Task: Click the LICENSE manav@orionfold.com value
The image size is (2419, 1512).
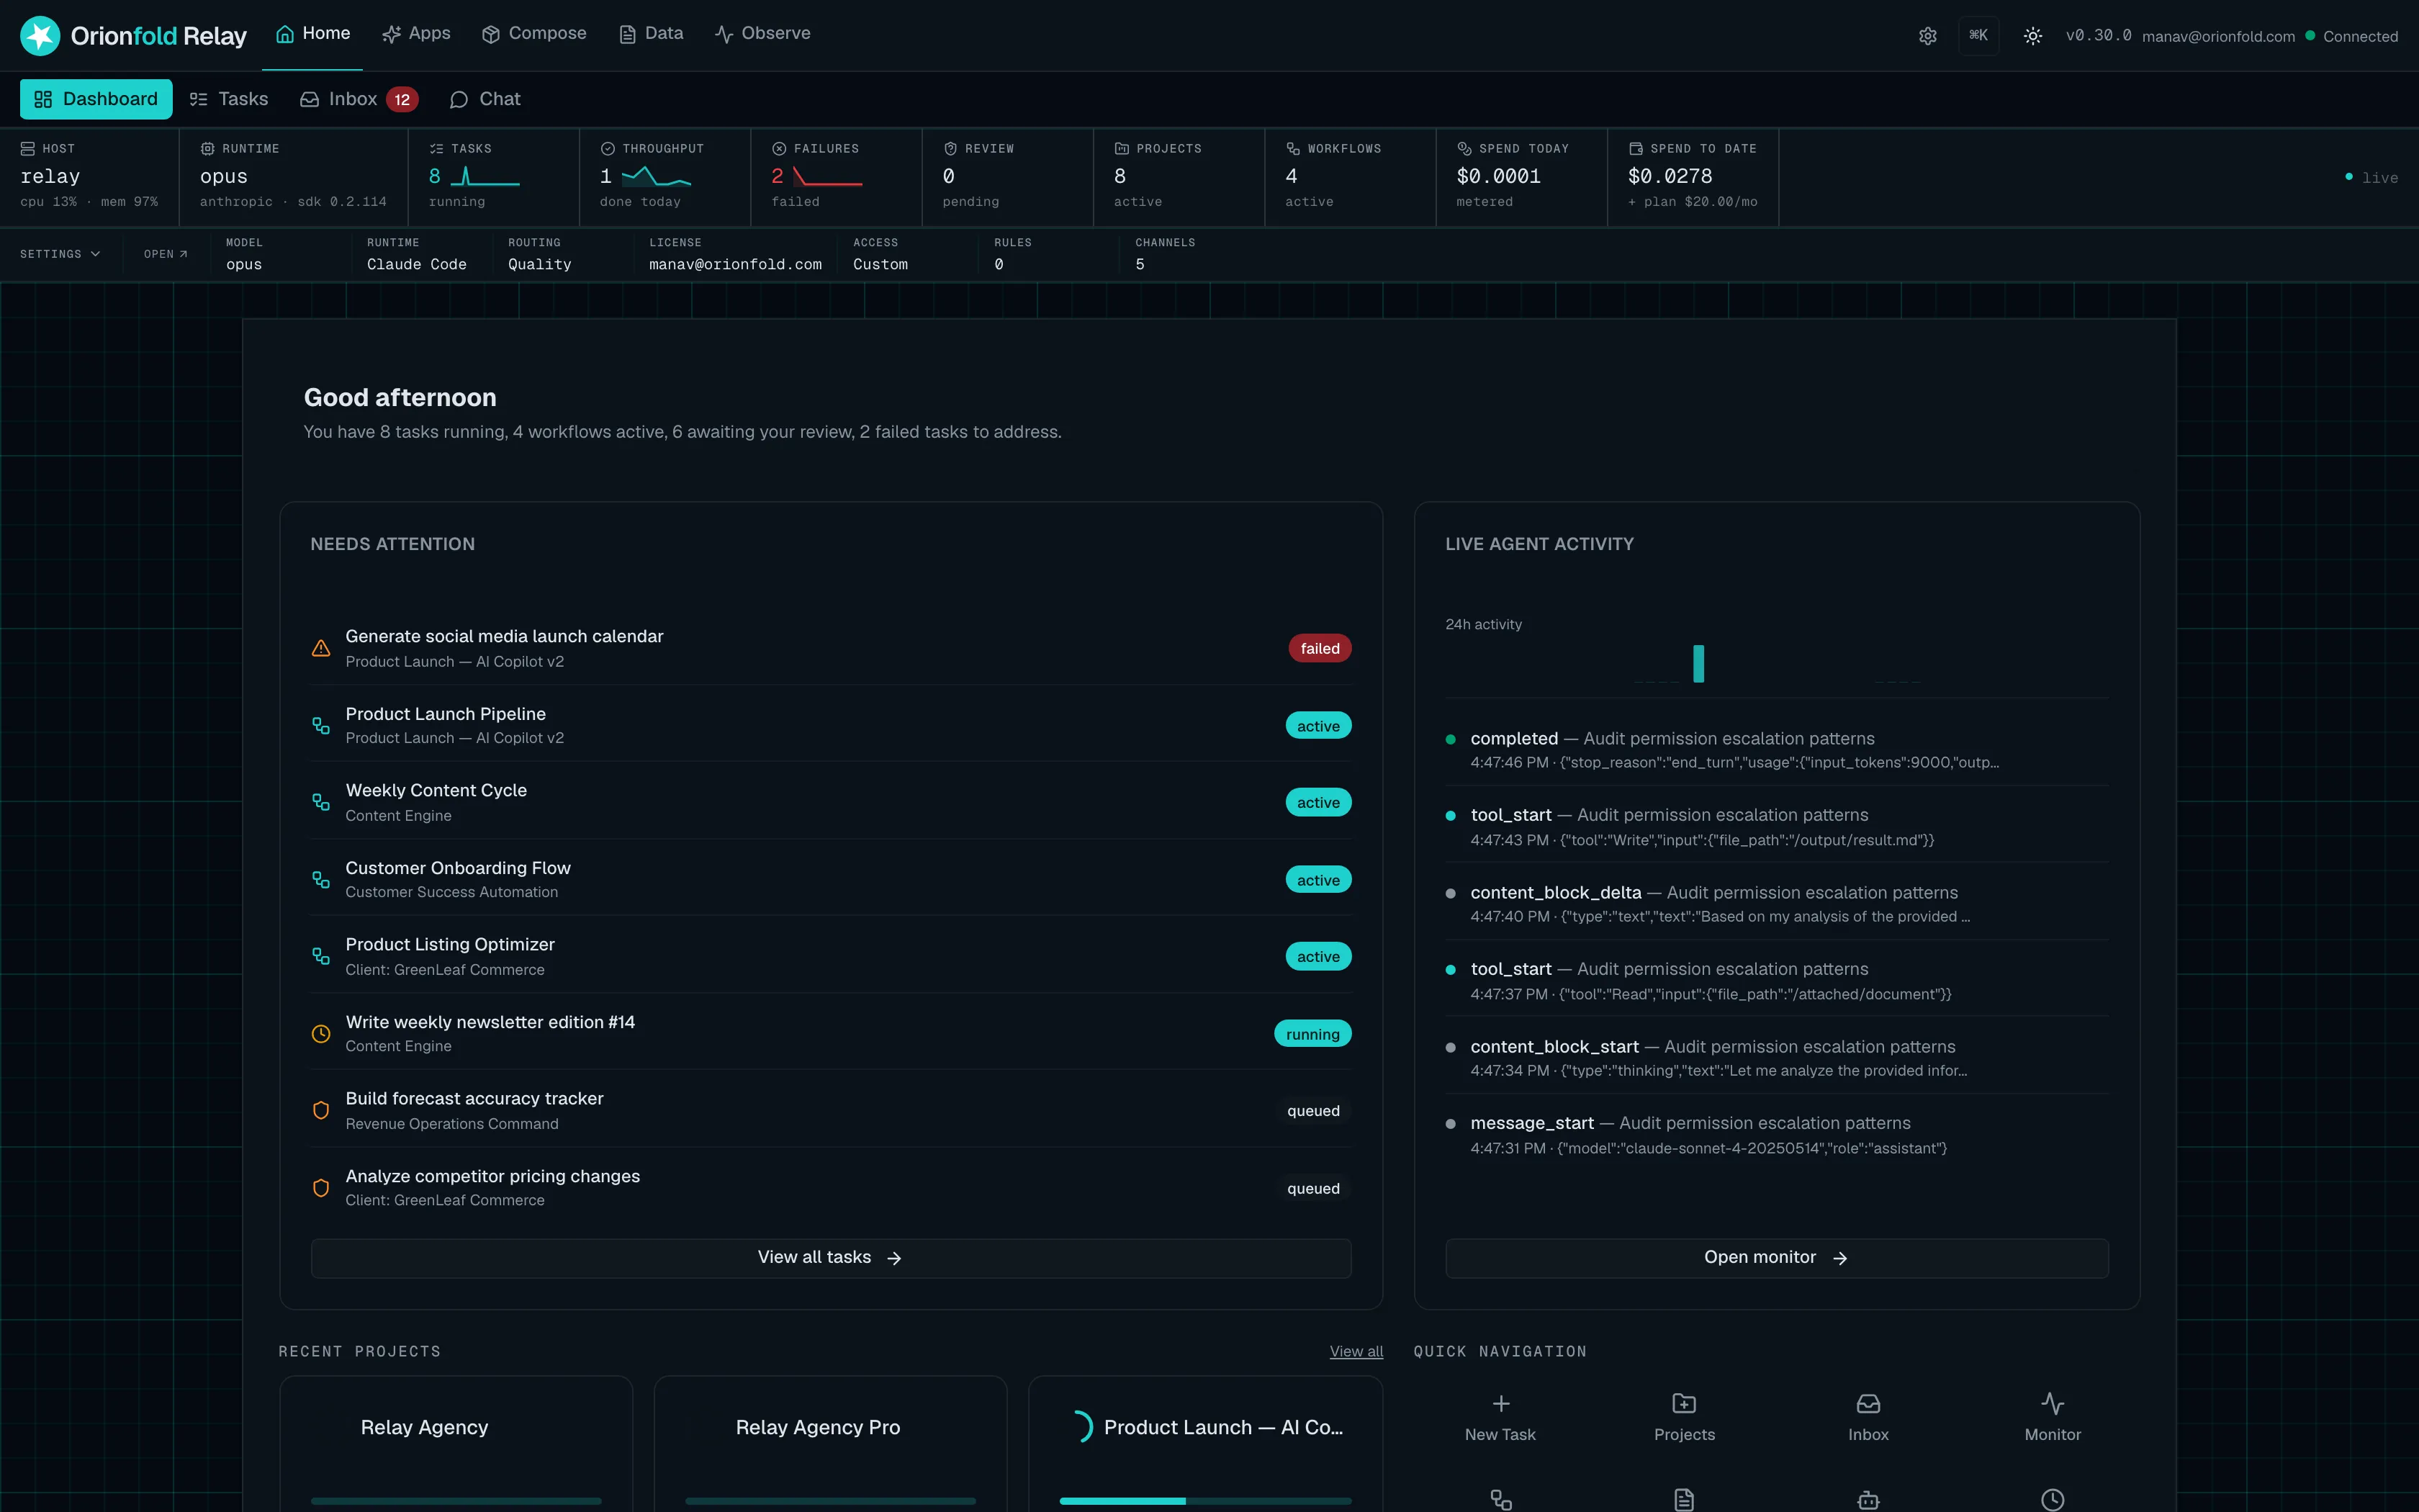Action: click(734, 264)
